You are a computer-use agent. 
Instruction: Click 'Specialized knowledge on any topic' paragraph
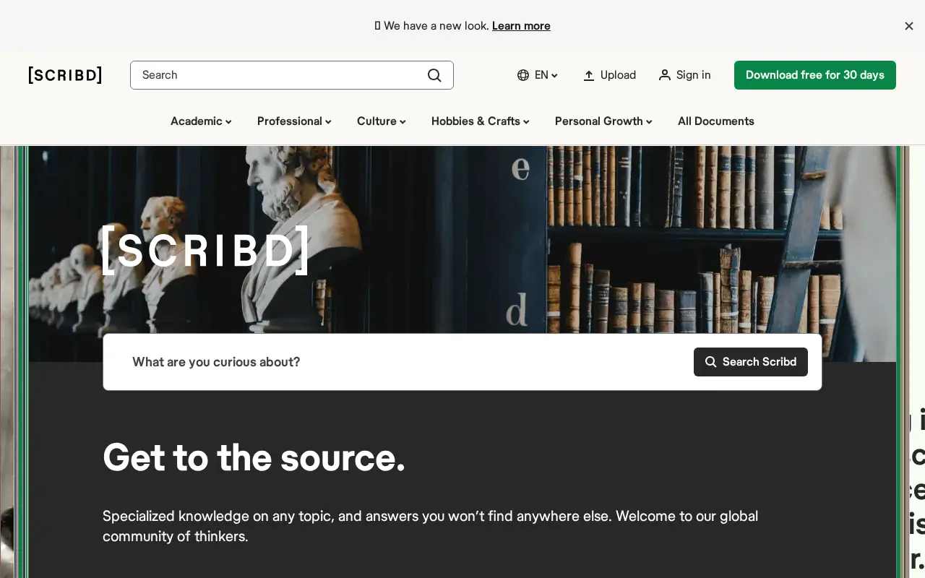[430, 526]
